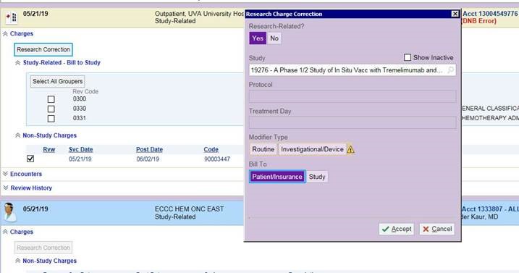Tick the checkbox for Rev Code 0300

point(51,99)
